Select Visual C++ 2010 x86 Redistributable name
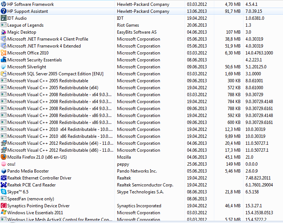The height and width of the screenshot is (223, 283). pos(60,136)
